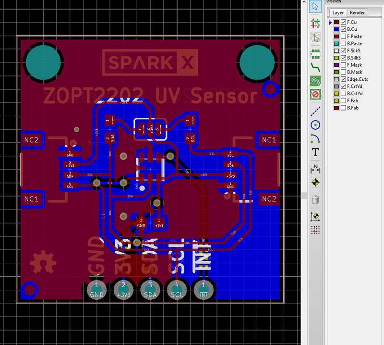Click the canvas scrollbar up arrow

[304, 2]
